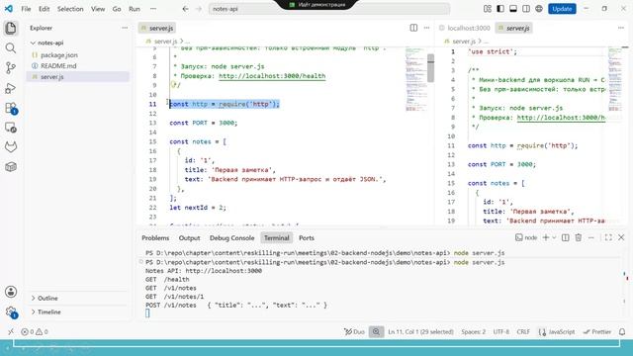633x356 pixels.
Task: Click the remote window indicator in status bar
Action: pos(11,332)
